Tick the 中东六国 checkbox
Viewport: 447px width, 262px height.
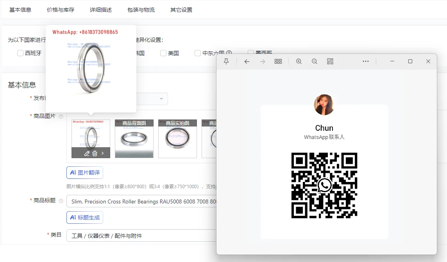pos(198,53)
